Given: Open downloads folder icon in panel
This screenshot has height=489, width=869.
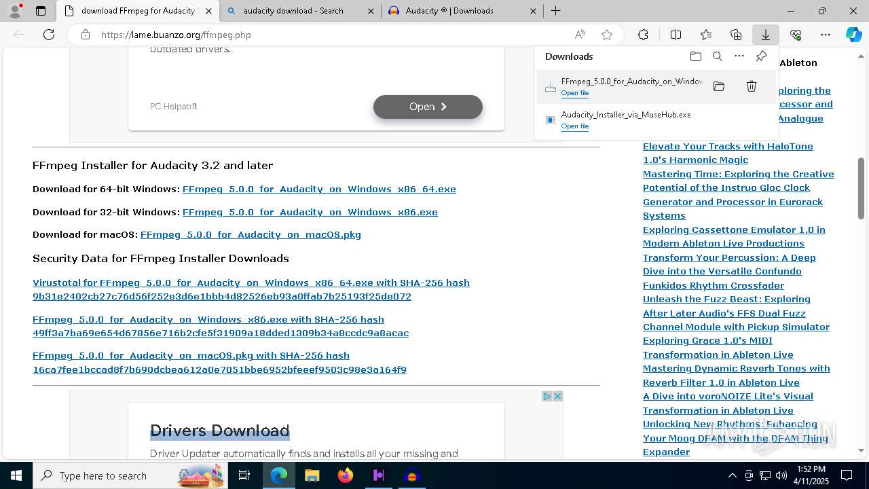Looking at the screenshot, I should point(695,56).
